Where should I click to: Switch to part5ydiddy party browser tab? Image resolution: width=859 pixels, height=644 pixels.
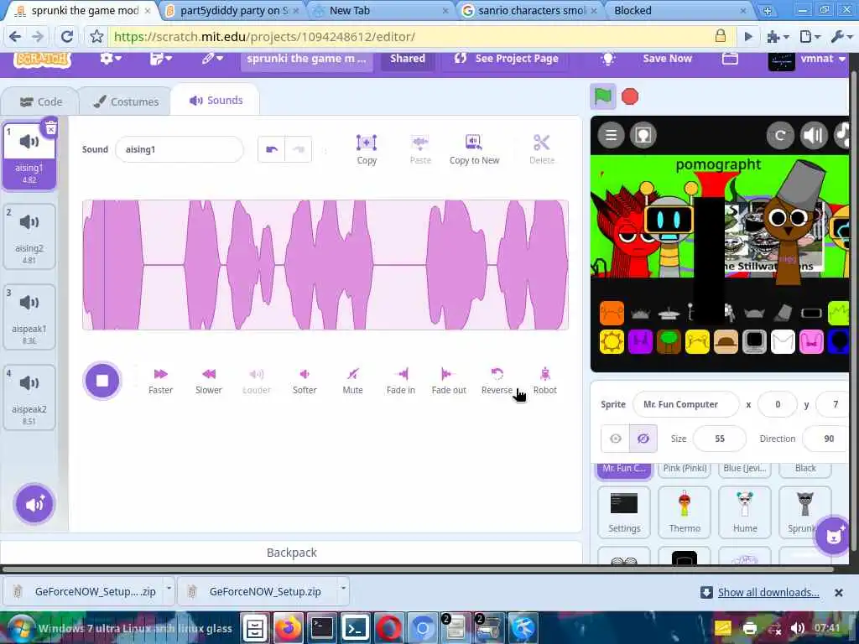(233, 10)
